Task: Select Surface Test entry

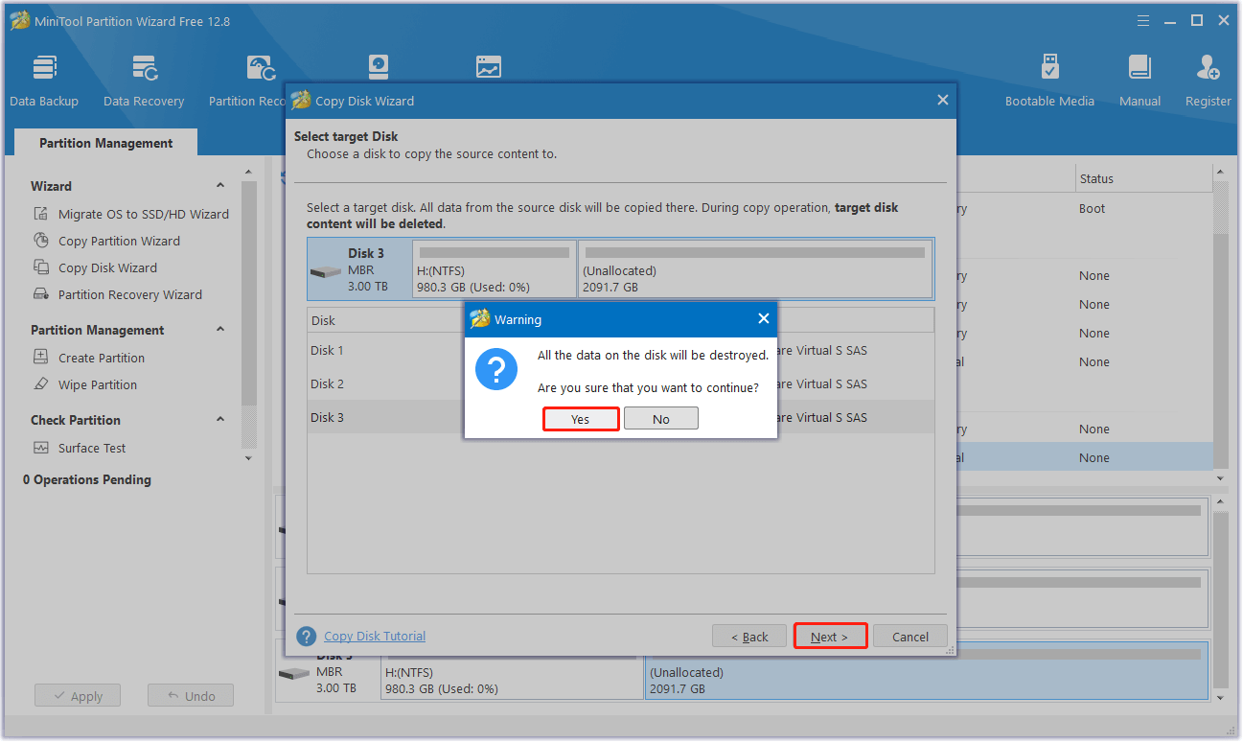Action: (92, 448)
